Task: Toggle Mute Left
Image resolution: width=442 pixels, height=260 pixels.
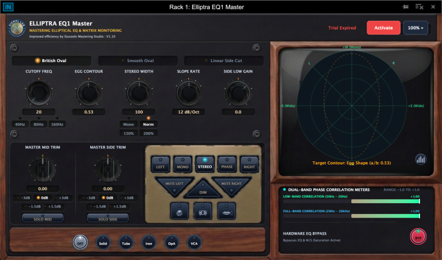Action: tap(175, 186)
